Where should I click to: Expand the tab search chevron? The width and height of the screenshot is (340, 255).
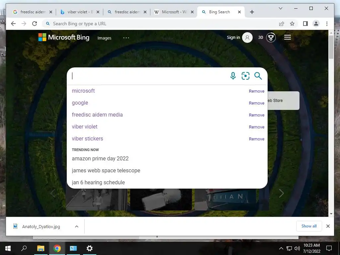[280, 8]
